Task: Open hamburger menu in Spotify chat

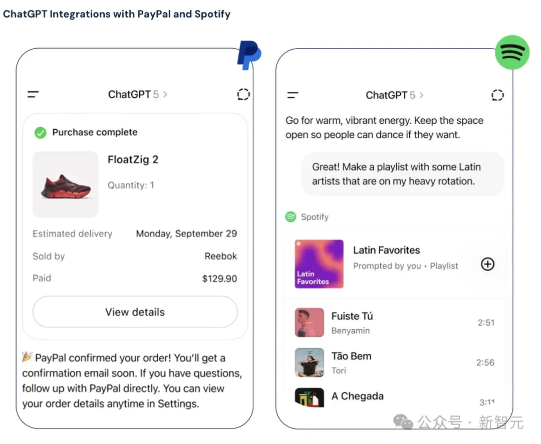Action: (293, 95)
